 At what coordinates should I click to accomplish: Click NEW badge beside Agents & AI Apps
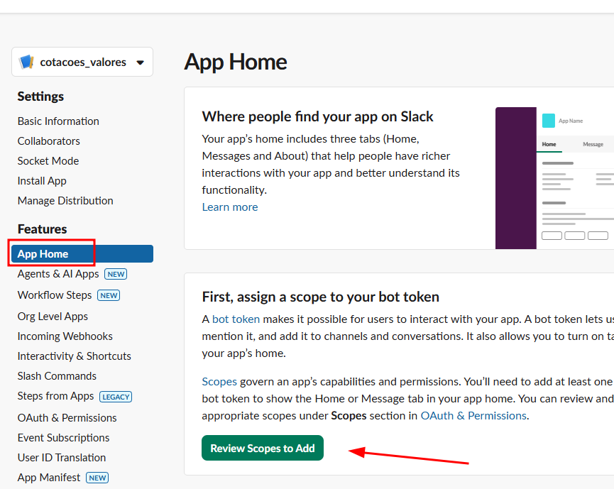[x=116, y=274]
